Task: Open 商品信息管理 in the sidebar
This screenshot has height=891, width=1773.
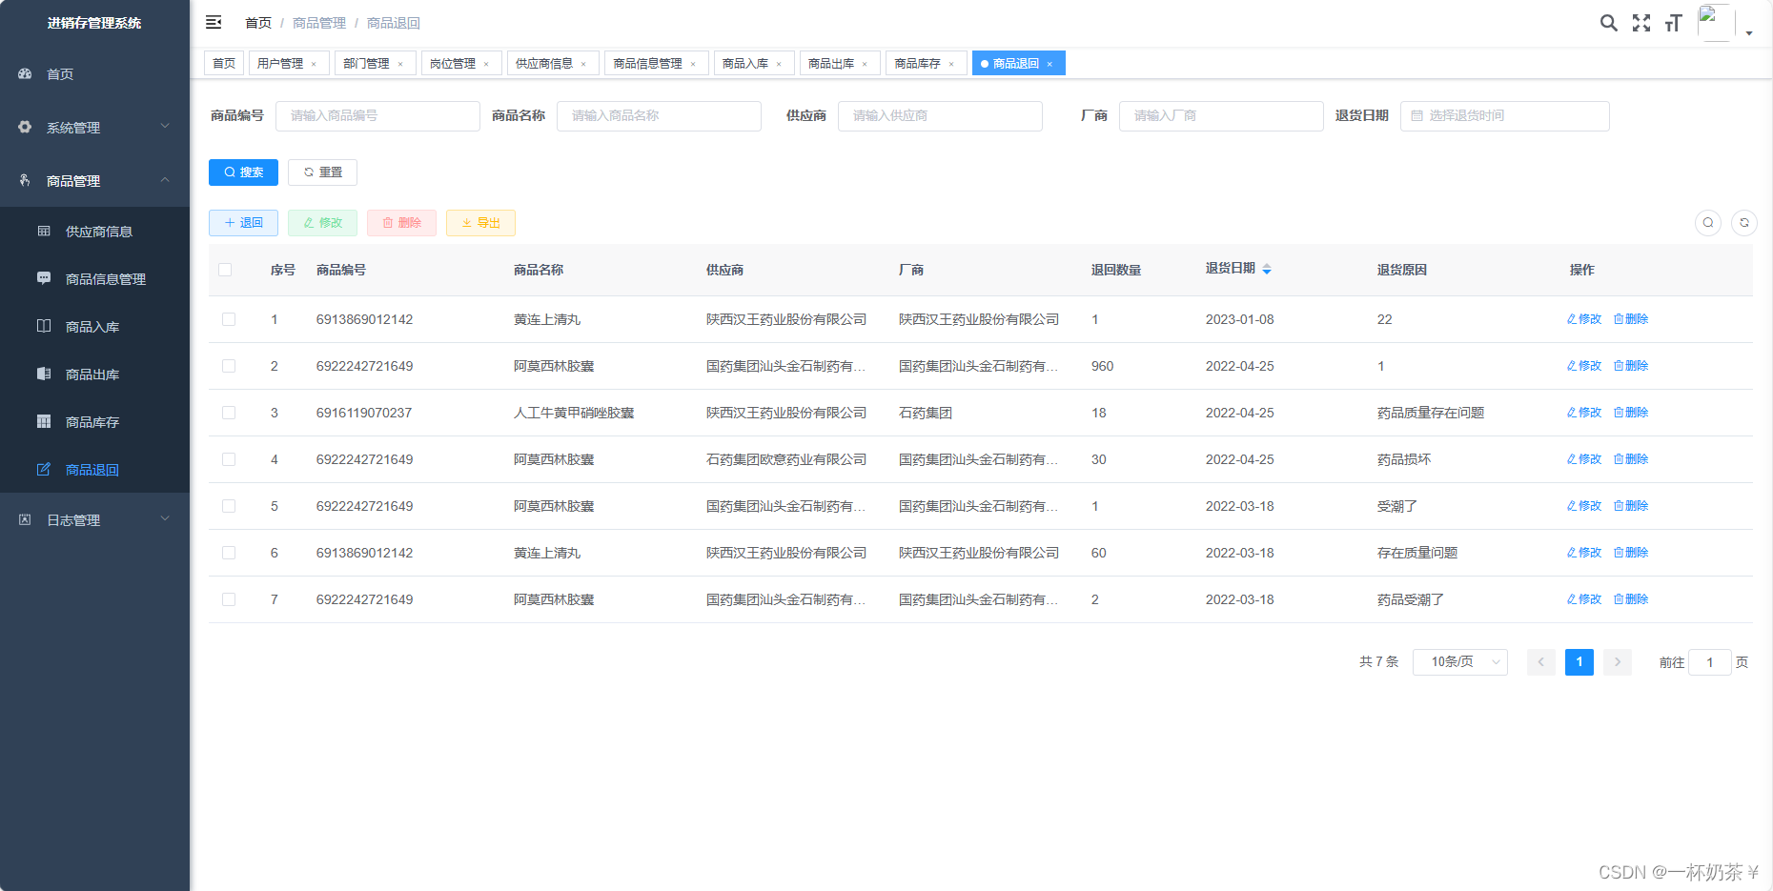Action: 94,278
